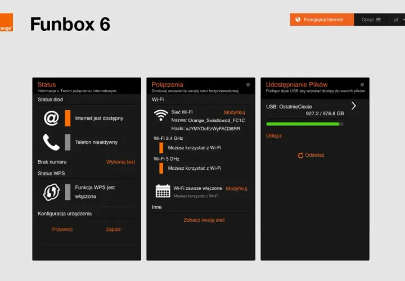Viewport: 405px width, 281px height.
Task: Click the orange Internet status indicator
Action: point(67,118)
